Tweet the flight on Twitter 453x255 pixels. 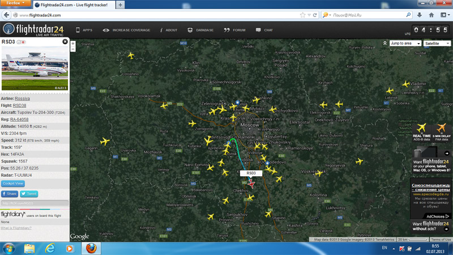coord(29,194)
